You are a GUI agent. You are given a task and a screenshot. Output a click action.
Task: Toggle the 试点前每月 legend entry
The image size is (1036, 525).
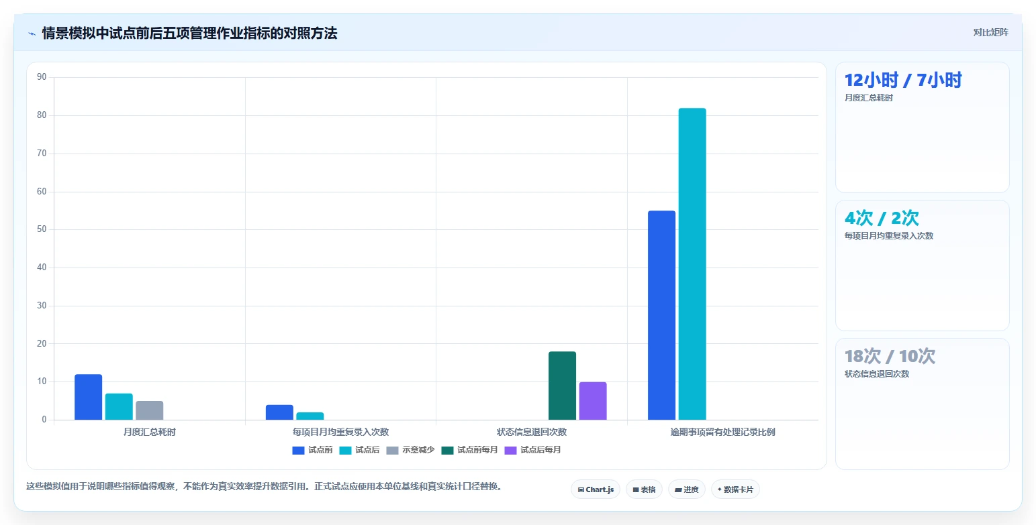tap(469, 450)
